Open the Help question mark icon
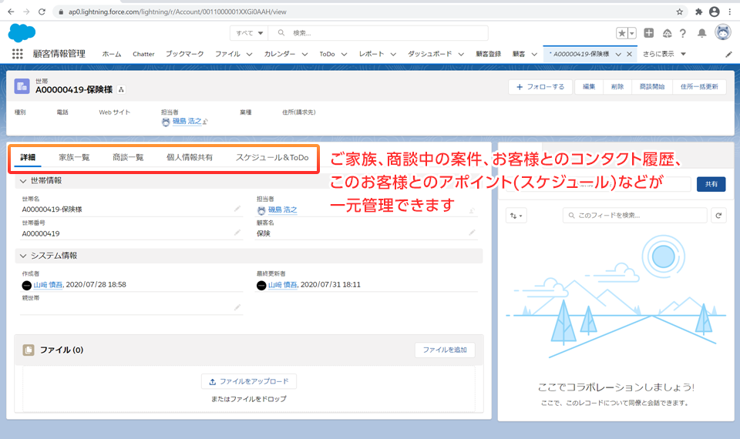The image size is (740, 439). (683, 33)
